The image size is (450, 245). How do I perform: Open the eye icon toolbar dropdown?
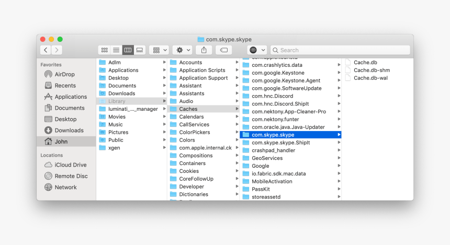tap(257, 50)
